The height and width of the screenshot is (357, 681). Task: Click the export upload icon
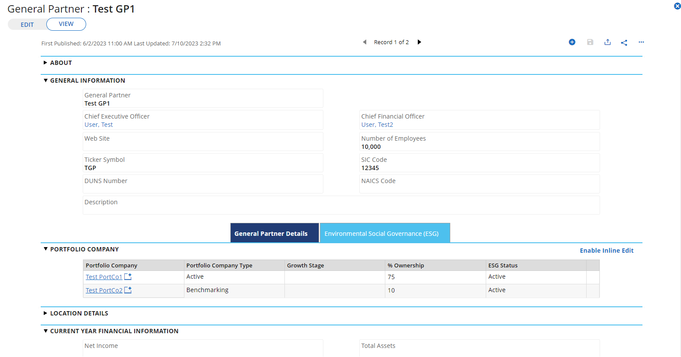pos(607,42)
